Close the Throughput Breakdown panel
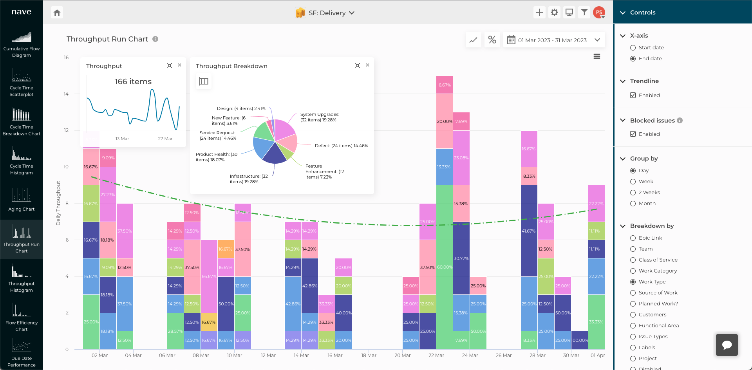Image resolution: width=752 pixels, height=370 pixels. click(367, 65)
